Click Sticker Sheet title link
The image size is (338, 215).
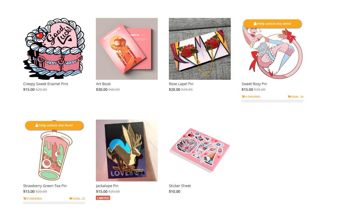180,186
